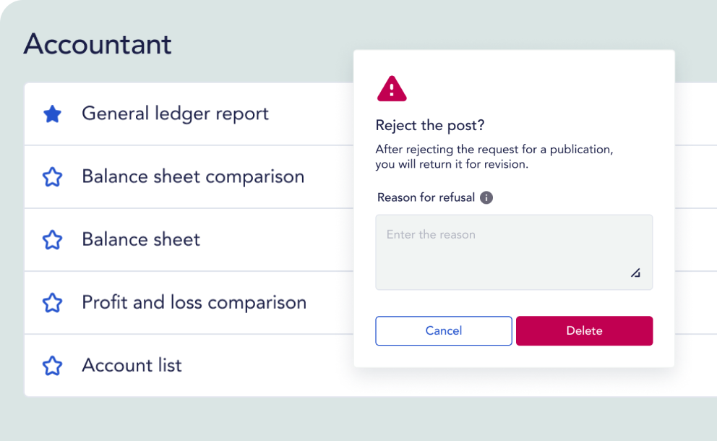Select the Balance sheet row label

(141, 239)
